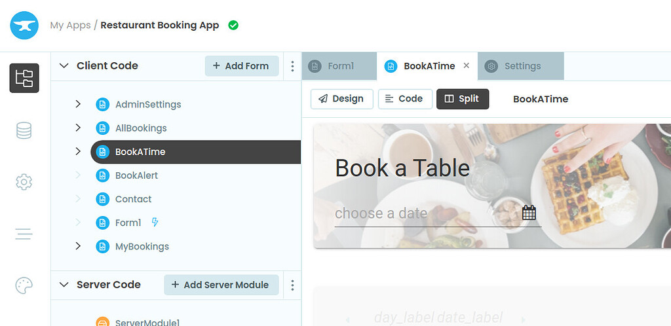671x326 pixels.
Task: Click the Contact form icon
Action: pos(102,199)
